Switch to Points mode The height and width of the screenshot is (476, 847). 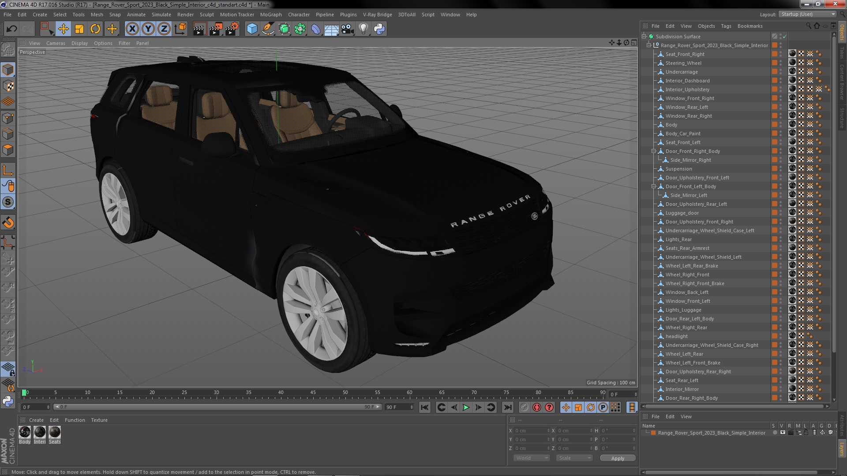(x=8, y=118)
